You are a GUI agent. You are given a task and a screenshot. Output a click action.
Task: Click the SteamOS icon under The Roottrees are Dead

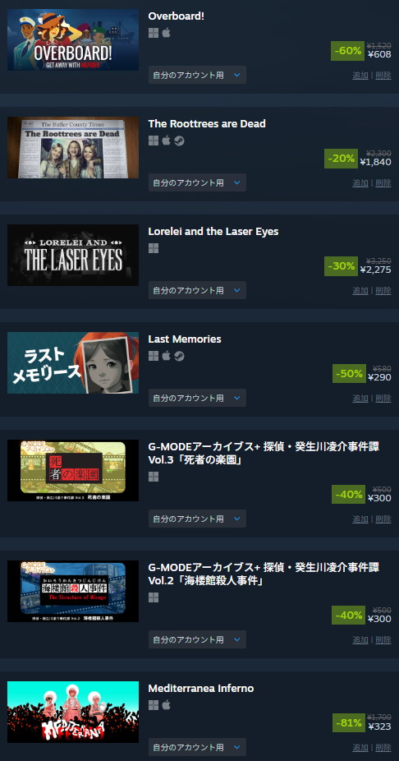point(179,141)
